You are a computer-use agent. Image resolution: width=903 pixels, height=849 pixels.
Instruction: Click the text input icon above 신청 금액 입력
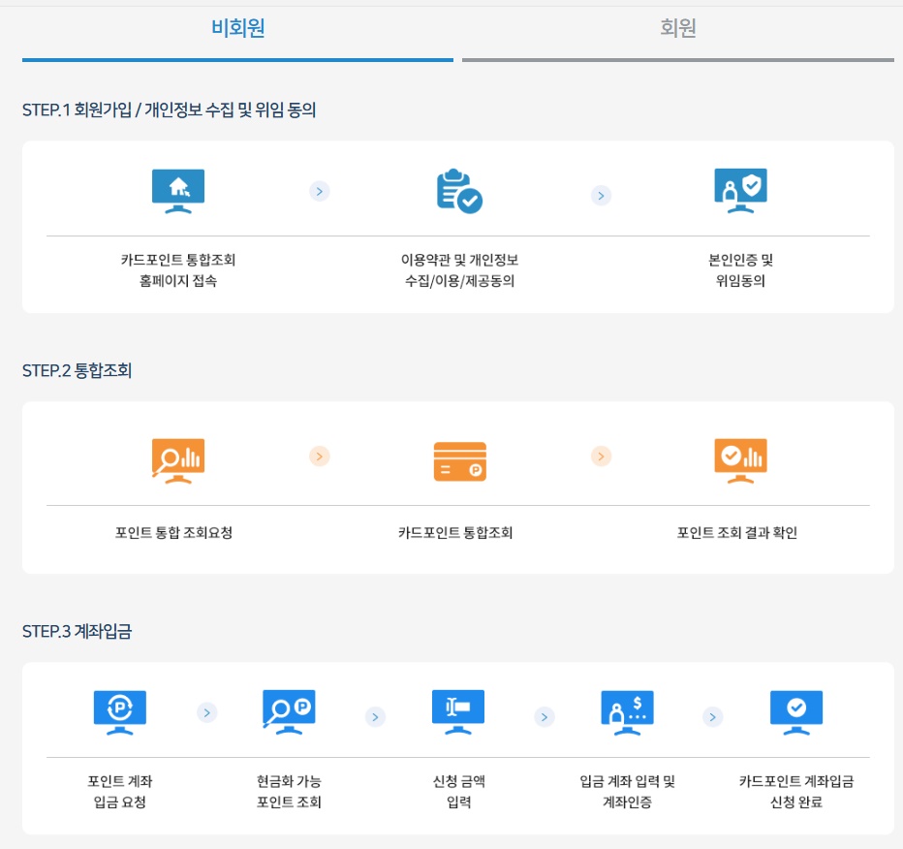coord(458,712)
